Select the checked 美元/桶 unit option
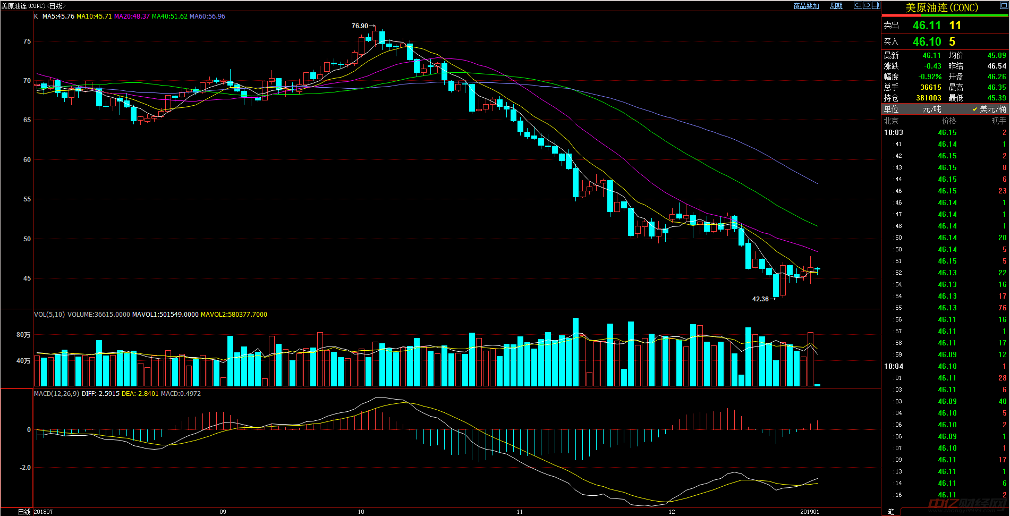 pyautogui.click(x=989, y=109)
